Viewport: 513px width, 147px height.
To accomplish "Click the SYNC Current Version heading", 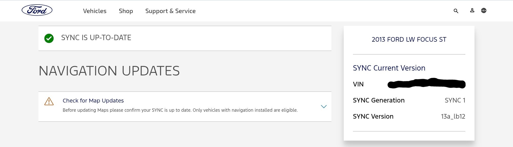I will (x=389, y=68).
